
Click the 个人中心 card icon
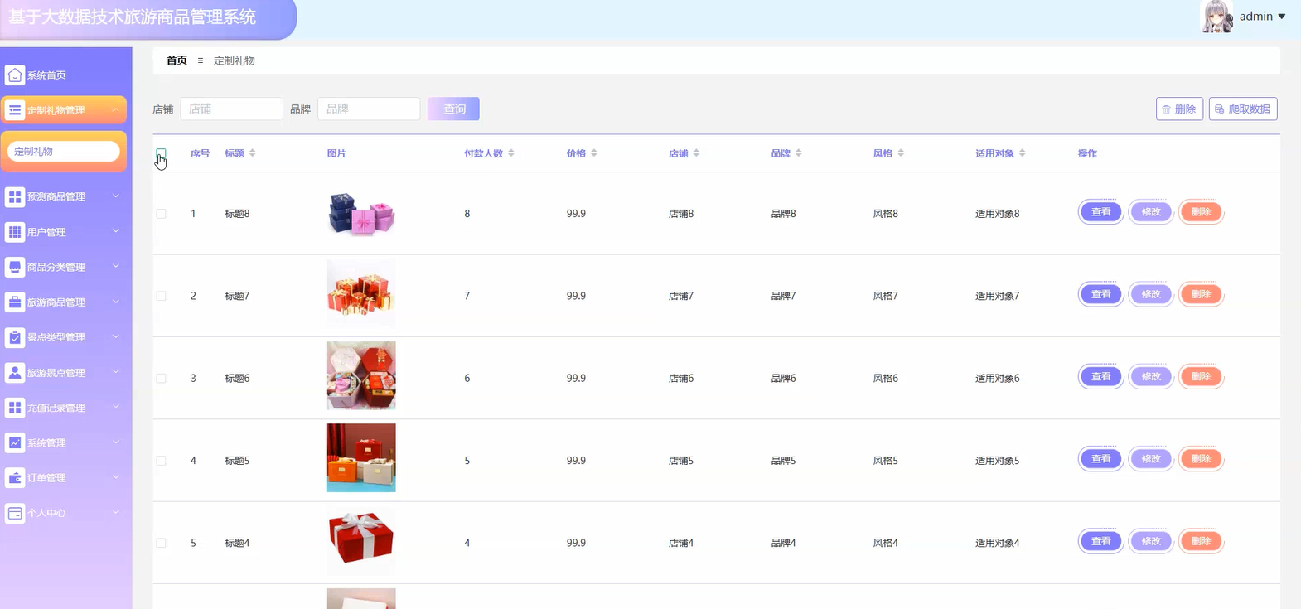click(15, 513)
